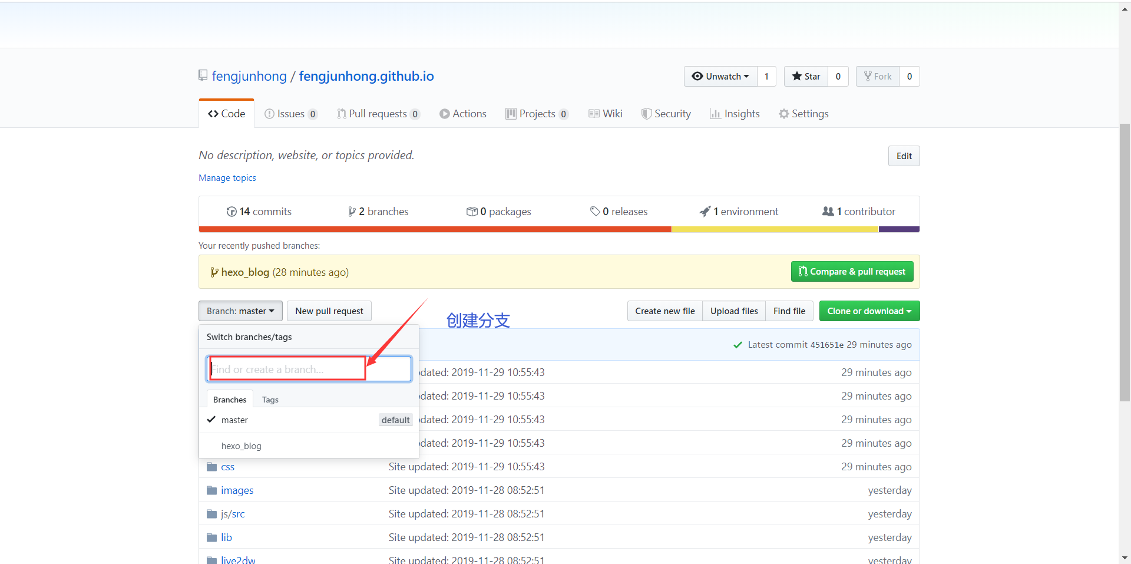
Task: Open the js/src folder
Action: click(x=233, y=514)
